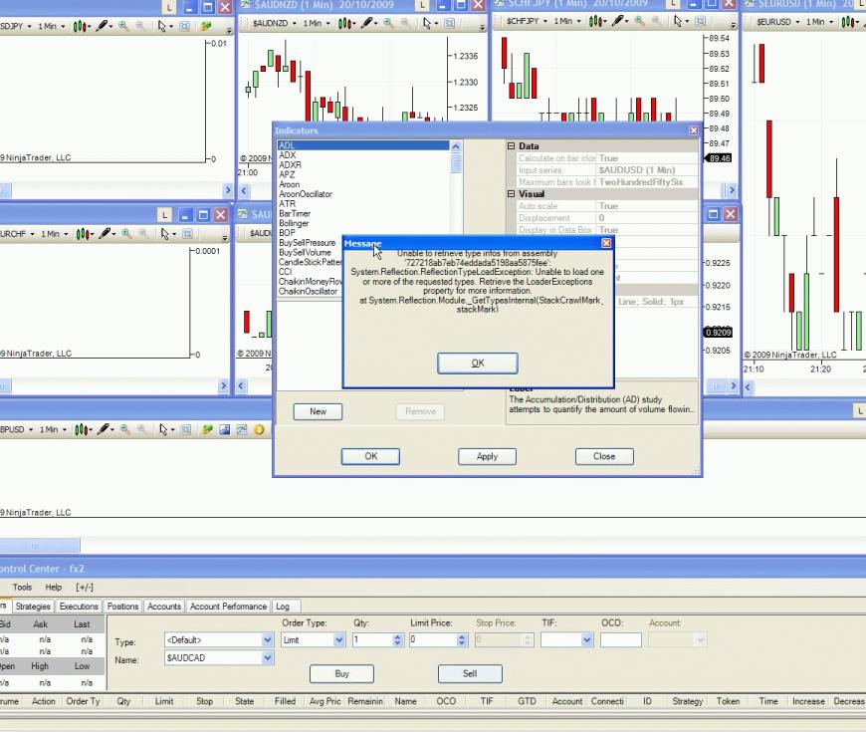Click green strategies icon in USDJPY toolbar
Viewport: 866px width, 732px height.
pyautogui.click(x=205, y=26)
